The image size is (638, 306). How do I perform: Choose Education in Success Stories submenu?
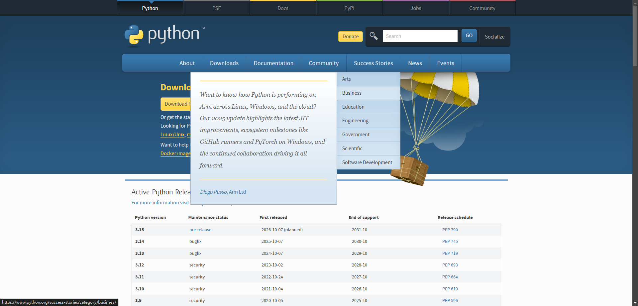369,107
